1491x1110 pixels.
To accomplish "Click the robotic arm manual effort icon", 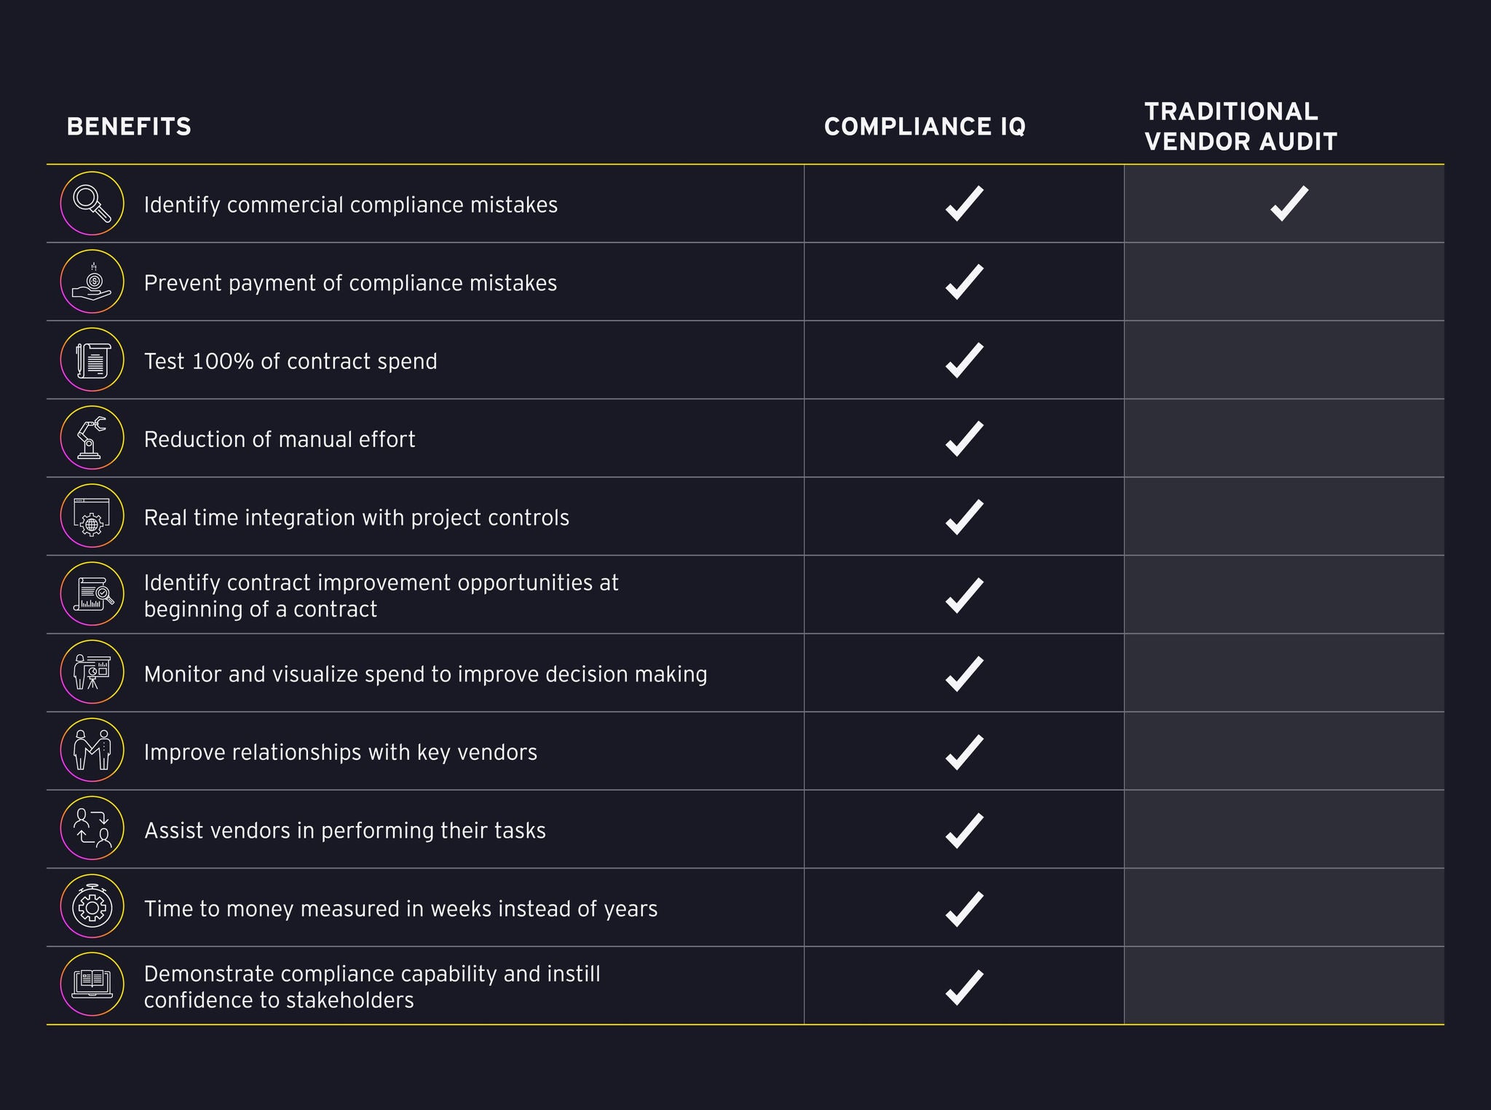I will 92,438.
